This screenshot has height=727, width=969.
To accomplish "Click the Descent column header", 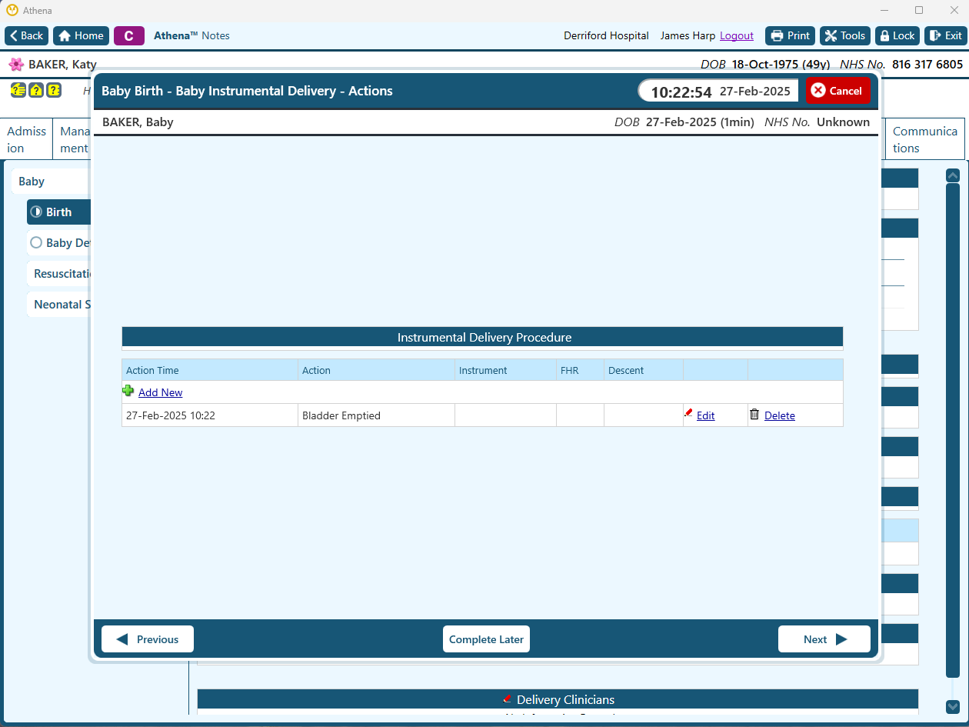I will click(x=644, y=370).
